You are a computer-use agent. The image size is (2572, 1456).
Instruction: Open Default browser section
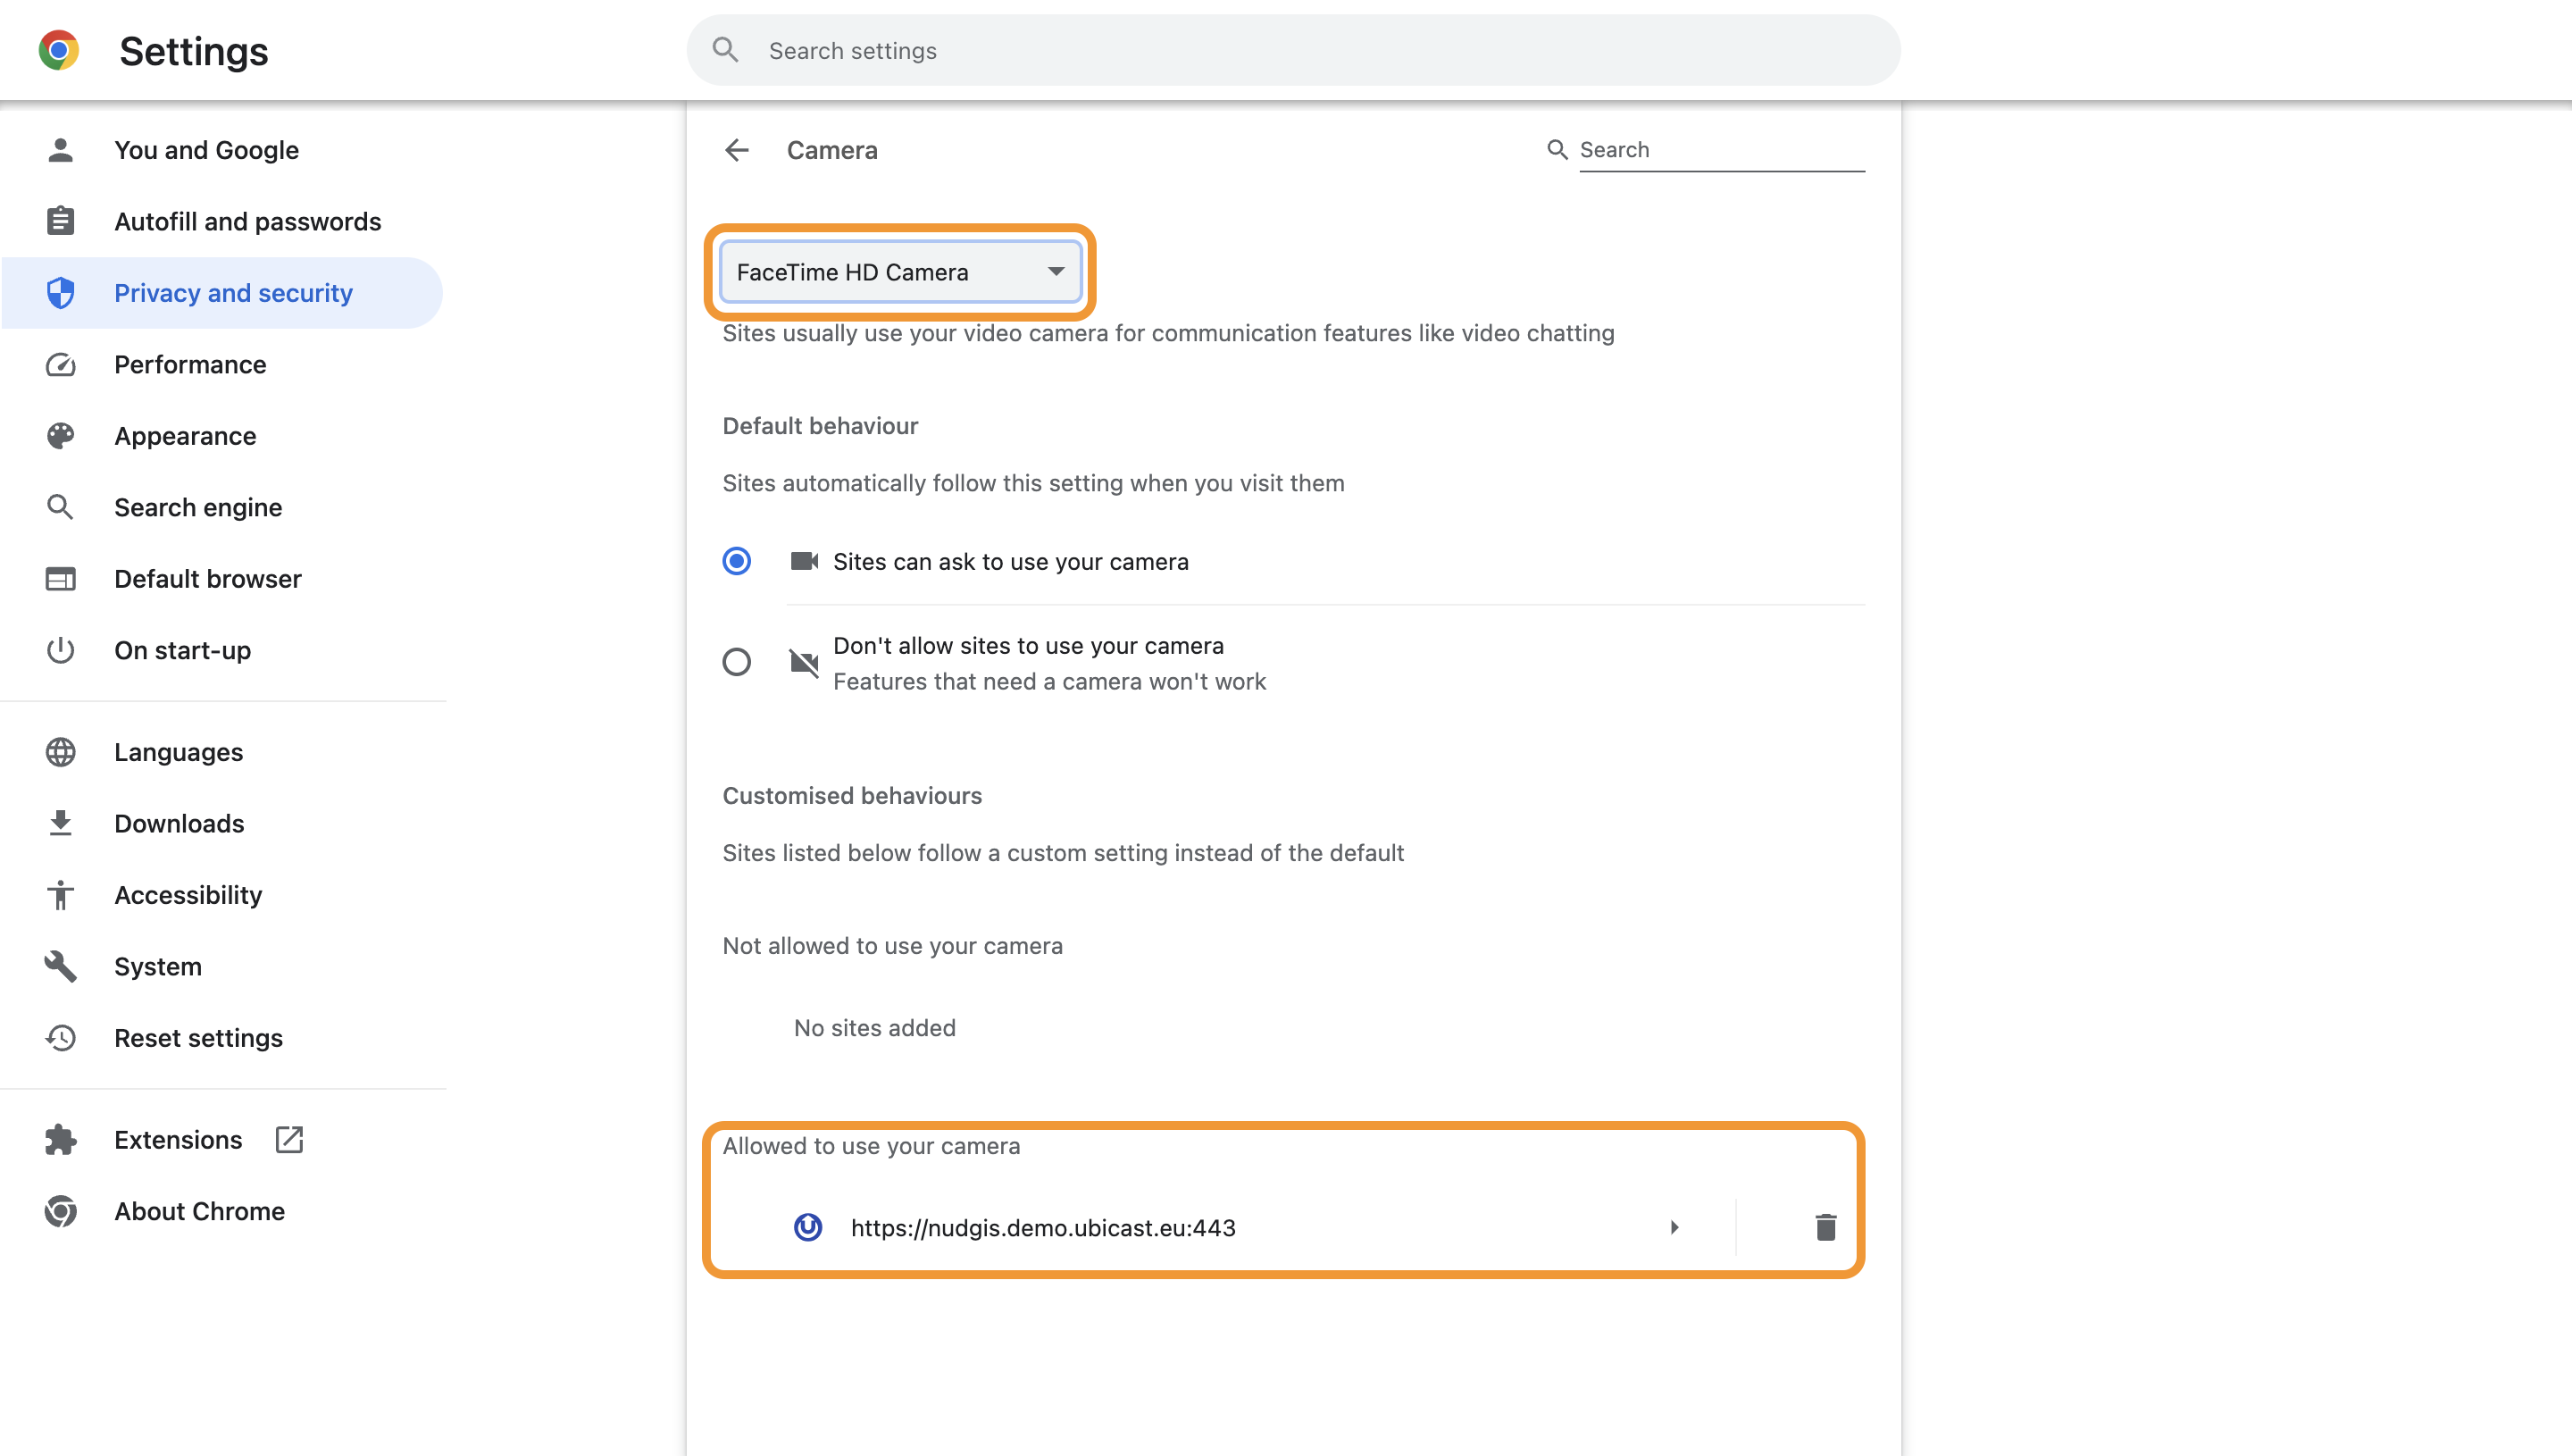pos(221,579)
